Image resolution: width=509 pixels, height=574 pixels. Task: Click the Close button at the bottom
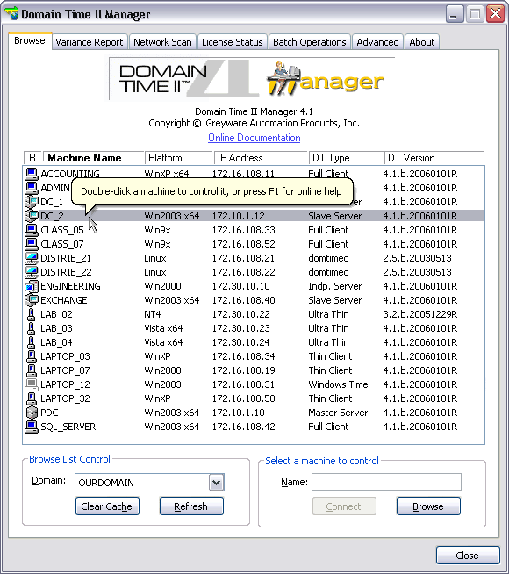(x=468, y=556)
